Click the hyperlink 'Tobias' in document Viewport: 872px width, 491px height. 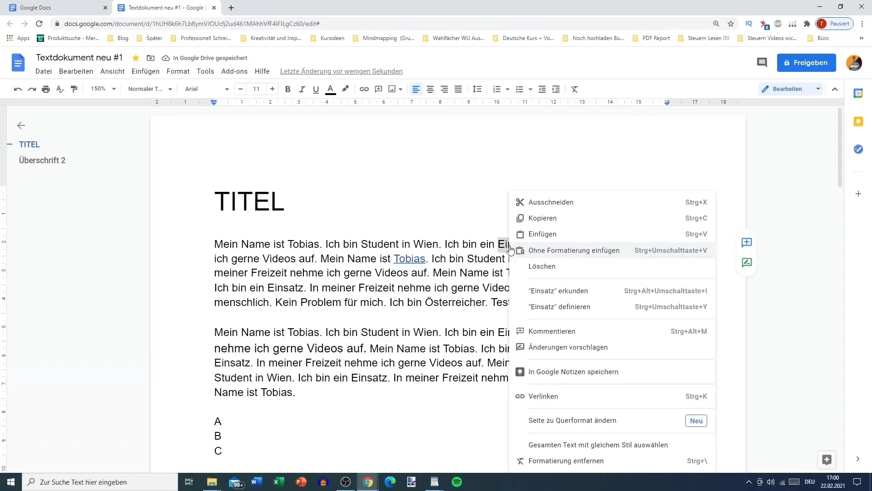(409, 258)
